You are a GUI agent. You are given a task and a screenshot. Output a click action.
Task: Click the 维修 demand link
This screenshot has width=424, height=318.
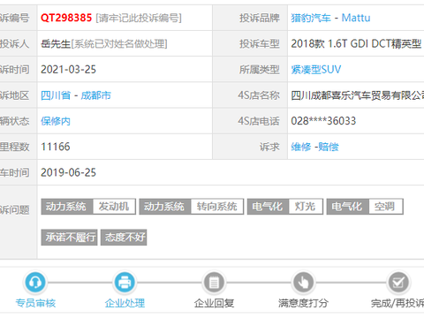pos(301,147)
